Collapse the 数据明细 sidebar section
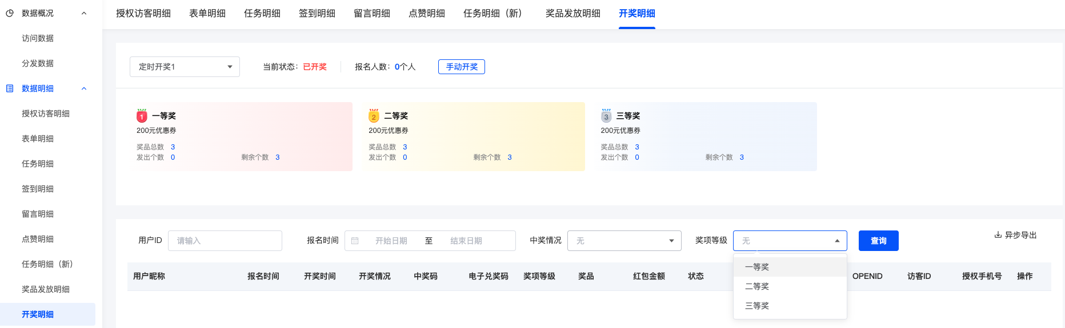This screenshot has height=328, width=1065. pos(84,88)
